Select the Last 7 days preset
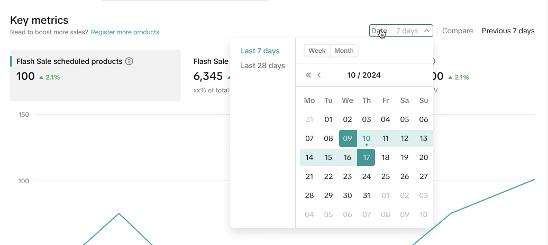548x245 pixels. [x=260, y=51]
